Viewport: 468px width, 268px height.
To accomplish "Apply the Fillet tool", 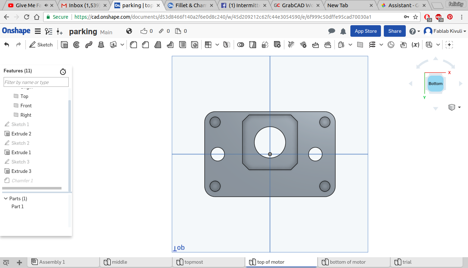I will click(x=133, y=45).
